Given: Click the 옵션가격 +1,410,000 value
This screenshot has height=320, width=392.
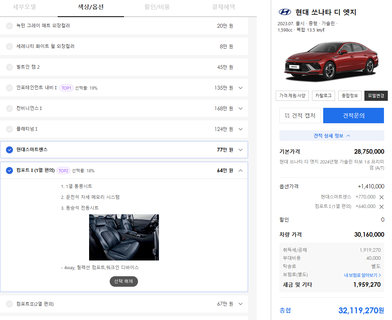Looking at the screenshot, I should click(371, 187).
